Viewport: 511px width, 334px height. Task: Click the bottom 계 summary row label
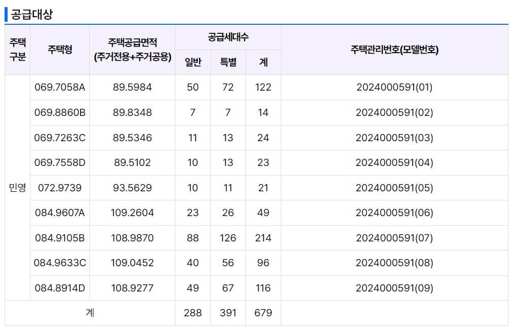point(90,312)
